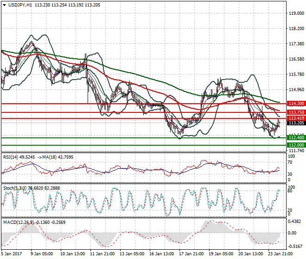Viewport: 306px width, 259px height.
Task: Select the green 112.000 support price tag
Action: [x=296, y=145]
